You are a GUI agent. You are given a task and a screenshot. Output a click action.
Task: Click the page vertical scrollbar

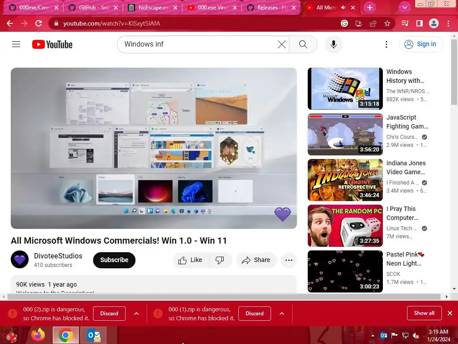pyautogui.click(x=454, y=73)
